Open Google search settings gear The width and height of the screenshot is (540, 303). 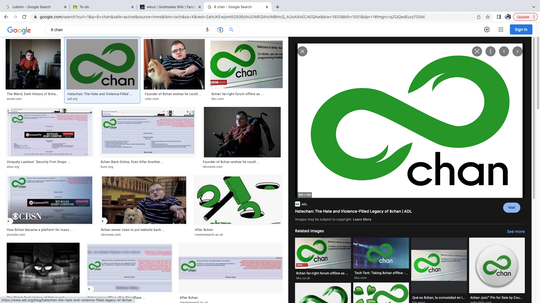487,29
